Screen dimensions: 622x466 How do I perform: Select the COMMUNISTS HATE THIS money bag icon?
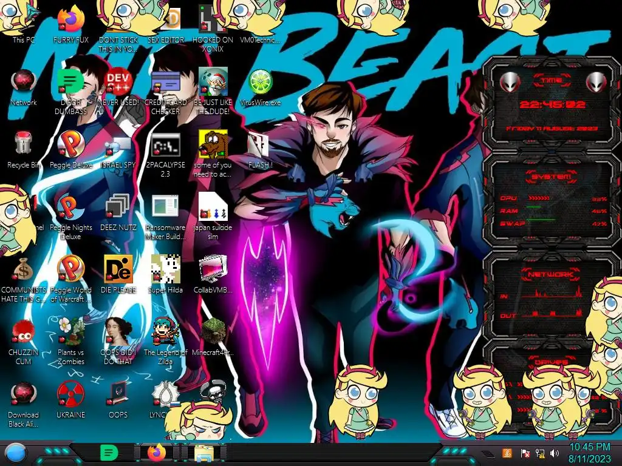[x=24, y=280]
